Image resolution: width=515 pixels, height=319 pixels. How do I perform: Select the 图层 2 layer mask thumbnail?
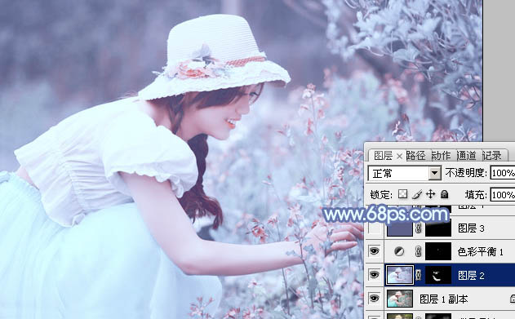[438, 275]
